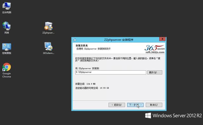Select the 网络 desktop icon
203x125 pixels.
click(7, 28)
